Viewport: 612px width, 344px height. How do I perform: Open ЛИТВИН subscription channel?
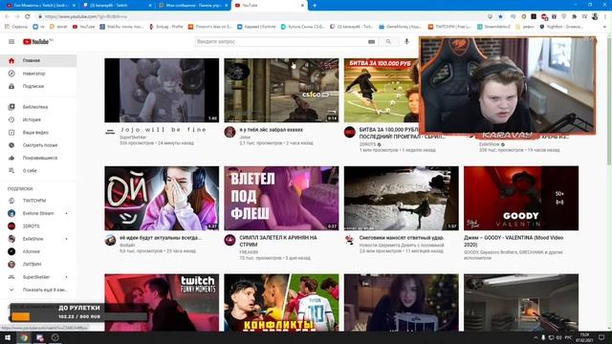38,265
